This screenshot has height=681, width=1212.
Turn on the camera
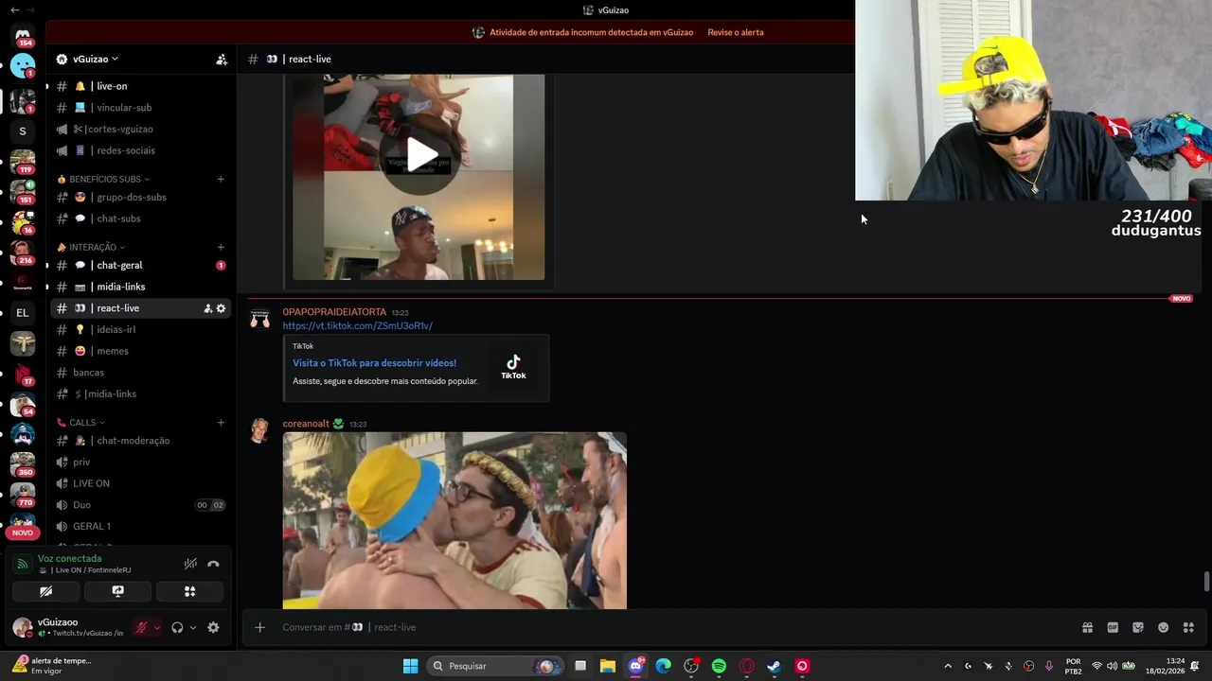45,591
